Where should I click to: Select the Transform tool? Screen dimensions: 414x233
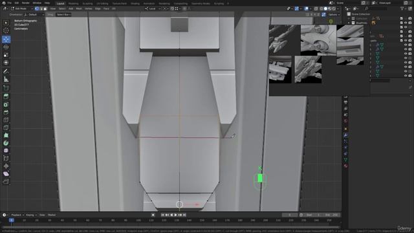[x=6, y=63]
